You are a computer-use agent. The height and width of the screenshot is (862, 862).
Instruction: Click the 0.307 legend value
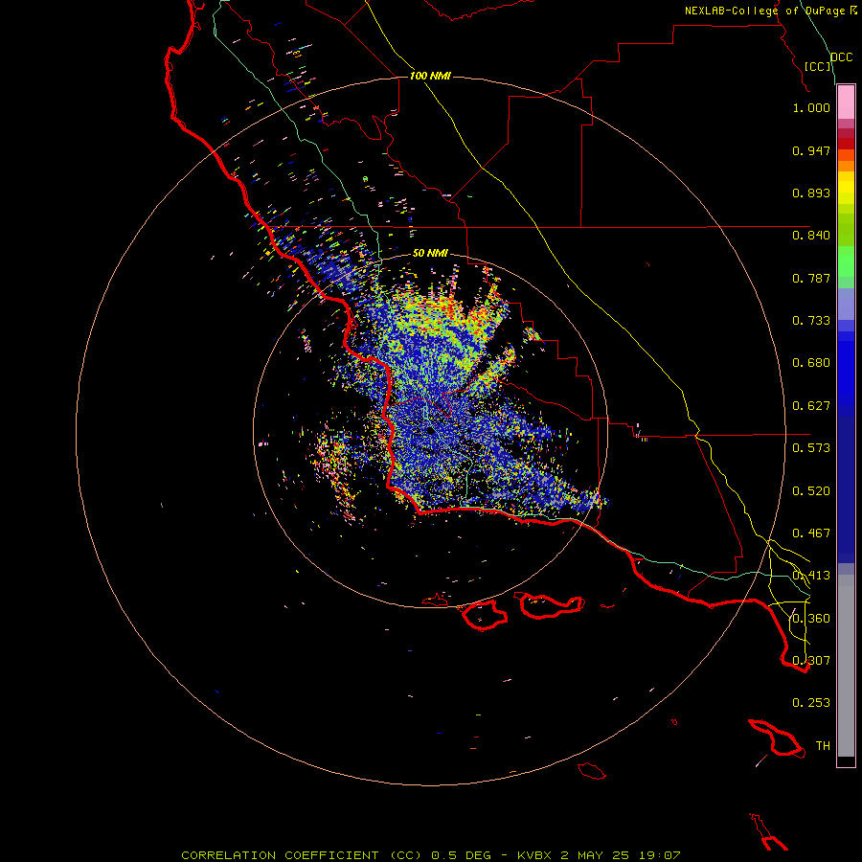(x=811, y=660)
